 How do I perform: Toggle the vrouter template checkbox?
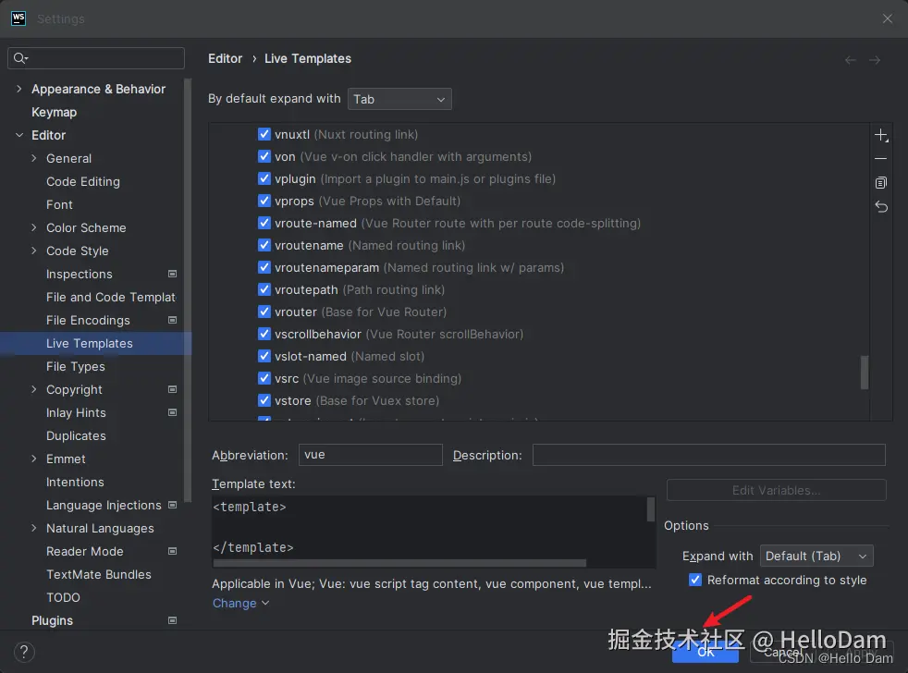coord(264,312)
